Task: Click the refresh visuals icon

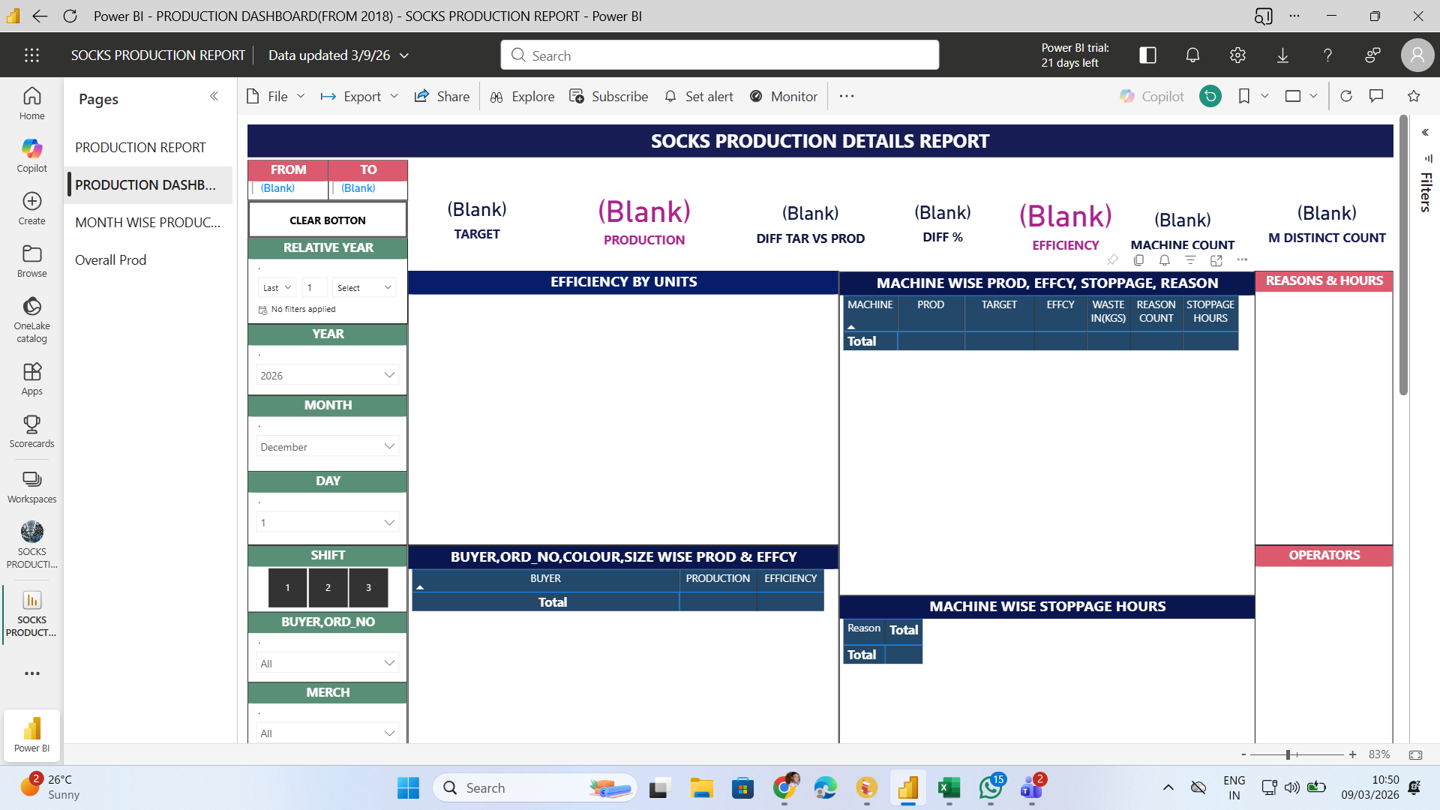Action: pyautogui.click(x=1346, y=96)
